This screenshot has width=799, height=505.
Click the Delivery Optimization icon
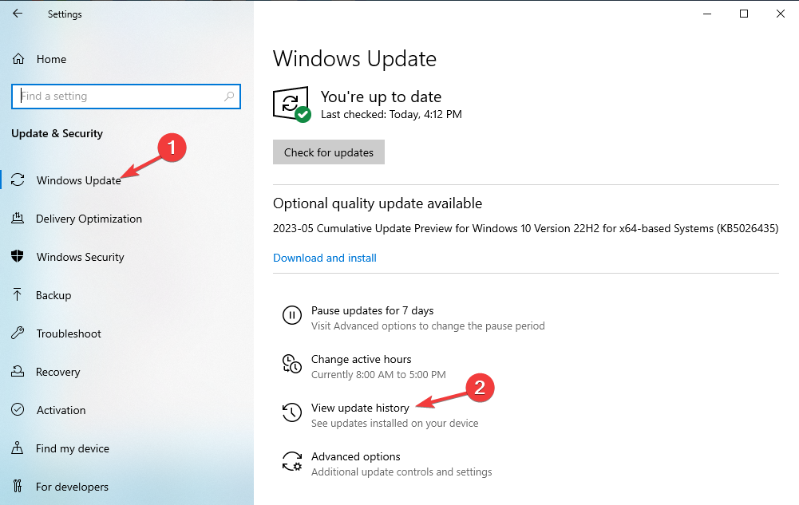coord(18,219)
